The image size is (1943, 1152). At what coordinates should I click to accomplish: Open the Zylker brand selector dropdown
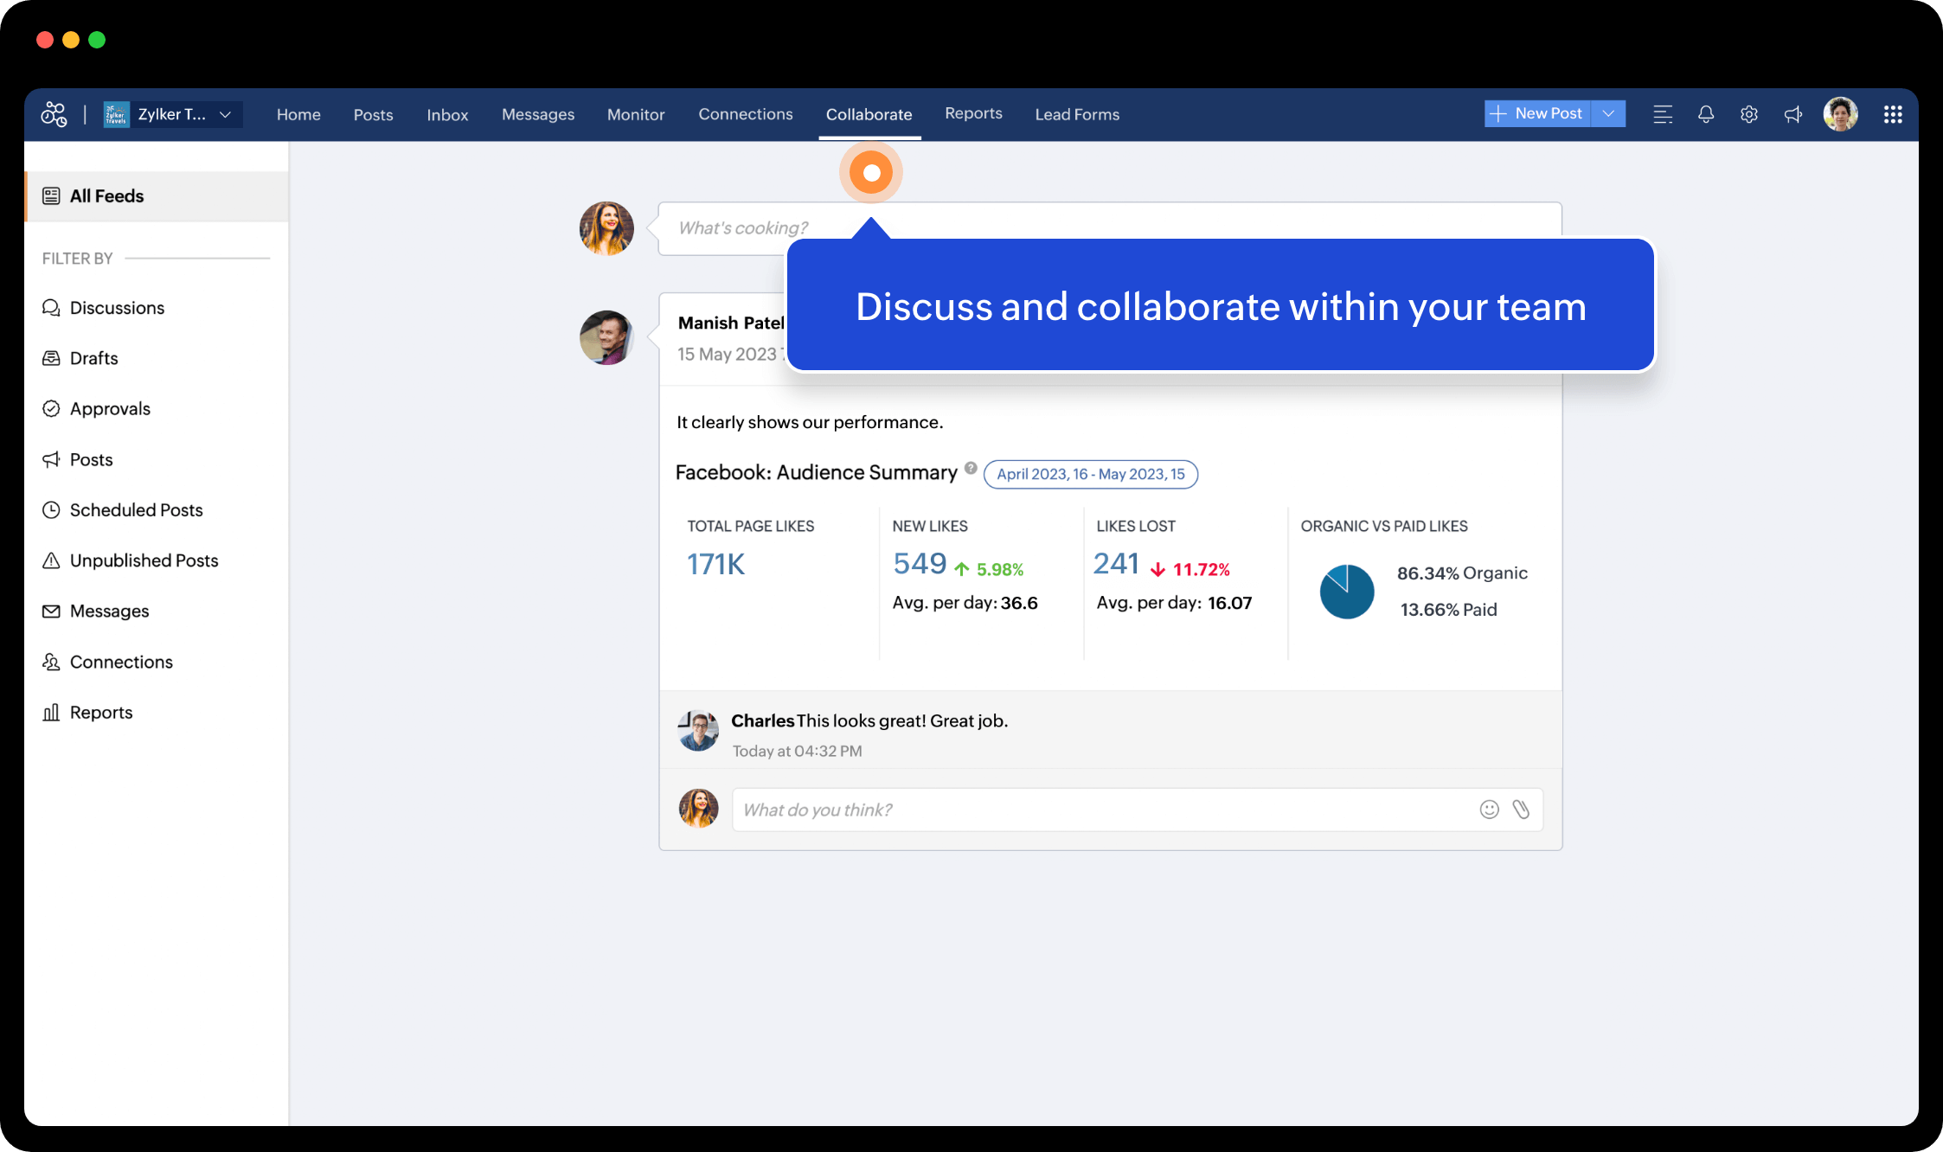click(x=172, y=114)
